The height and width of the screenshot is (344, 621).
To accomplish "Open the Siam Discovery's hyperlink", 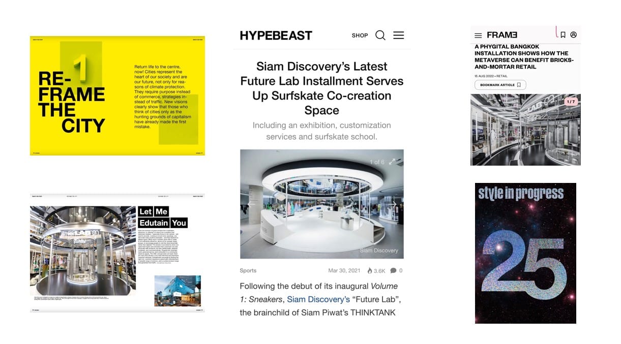I will point(318,299).
